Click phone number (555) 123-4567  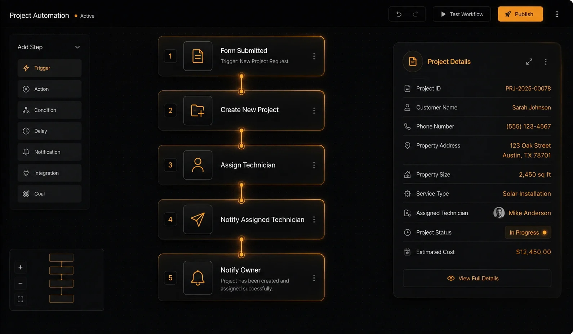click(x=529, y=126)
